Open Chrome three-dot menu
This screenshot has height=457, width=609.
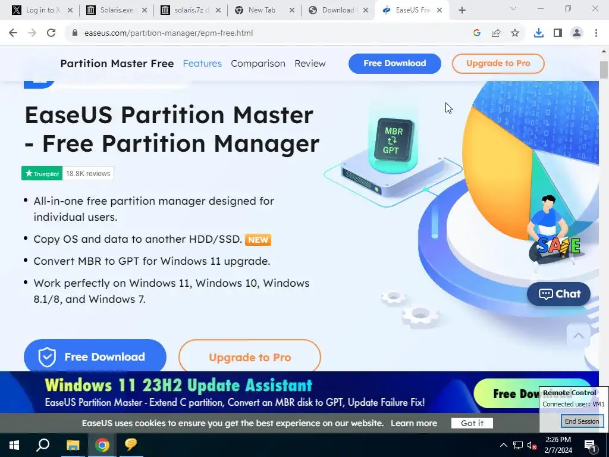[x=596, y=33]
